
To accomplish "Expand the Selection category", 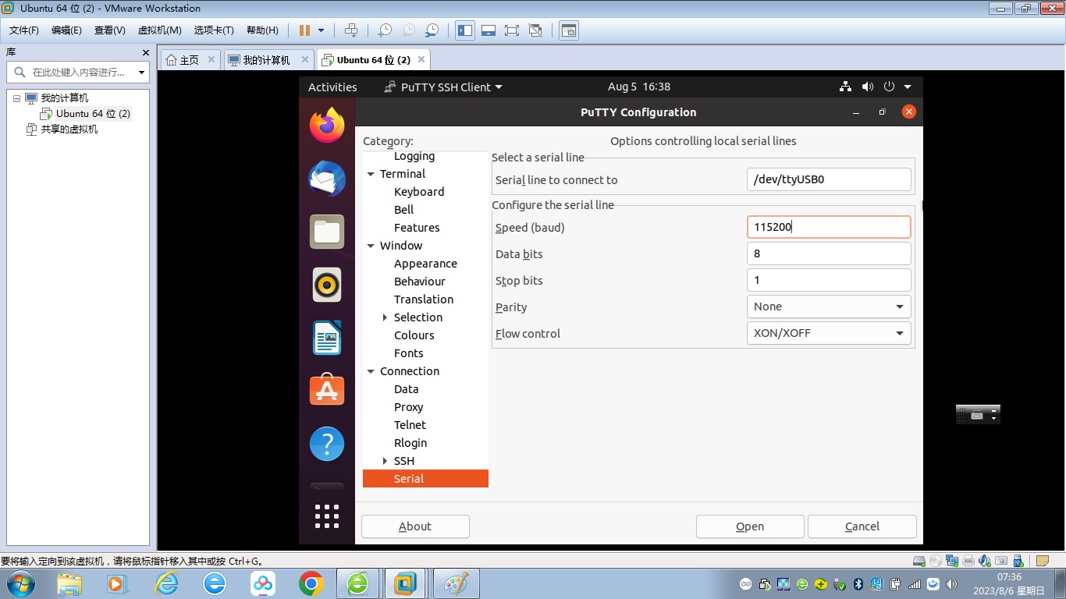I will pos(385,317).
